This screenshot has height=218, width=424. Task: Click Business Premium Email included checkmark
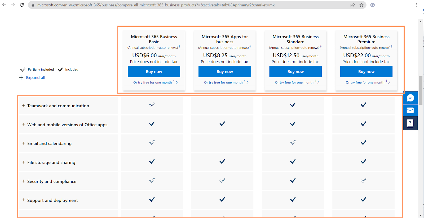tap(364, 143)
